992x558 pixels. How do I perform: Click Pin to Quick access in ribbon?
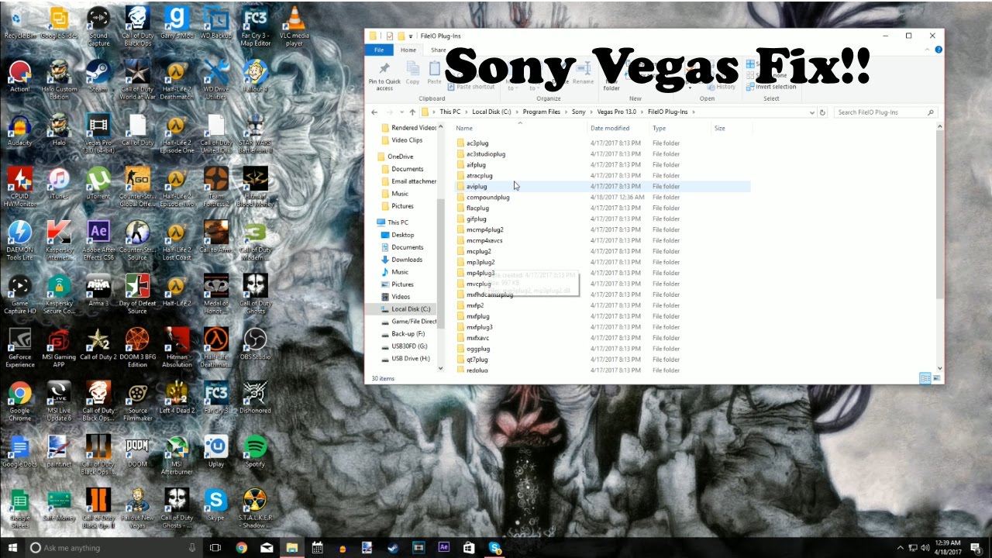384,77
